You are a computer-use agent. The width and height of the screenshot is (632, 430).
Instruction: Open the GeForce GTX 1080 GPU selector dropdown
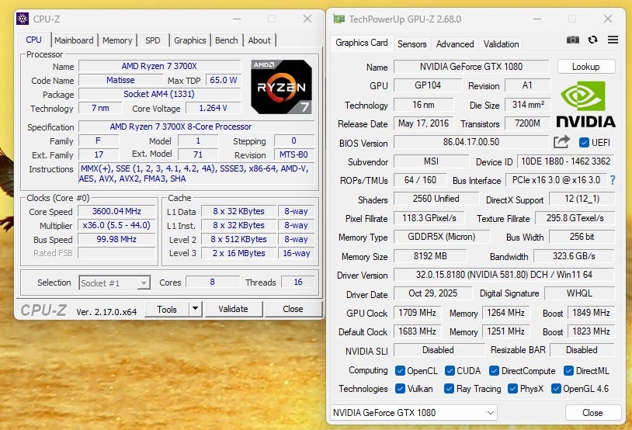414,413
